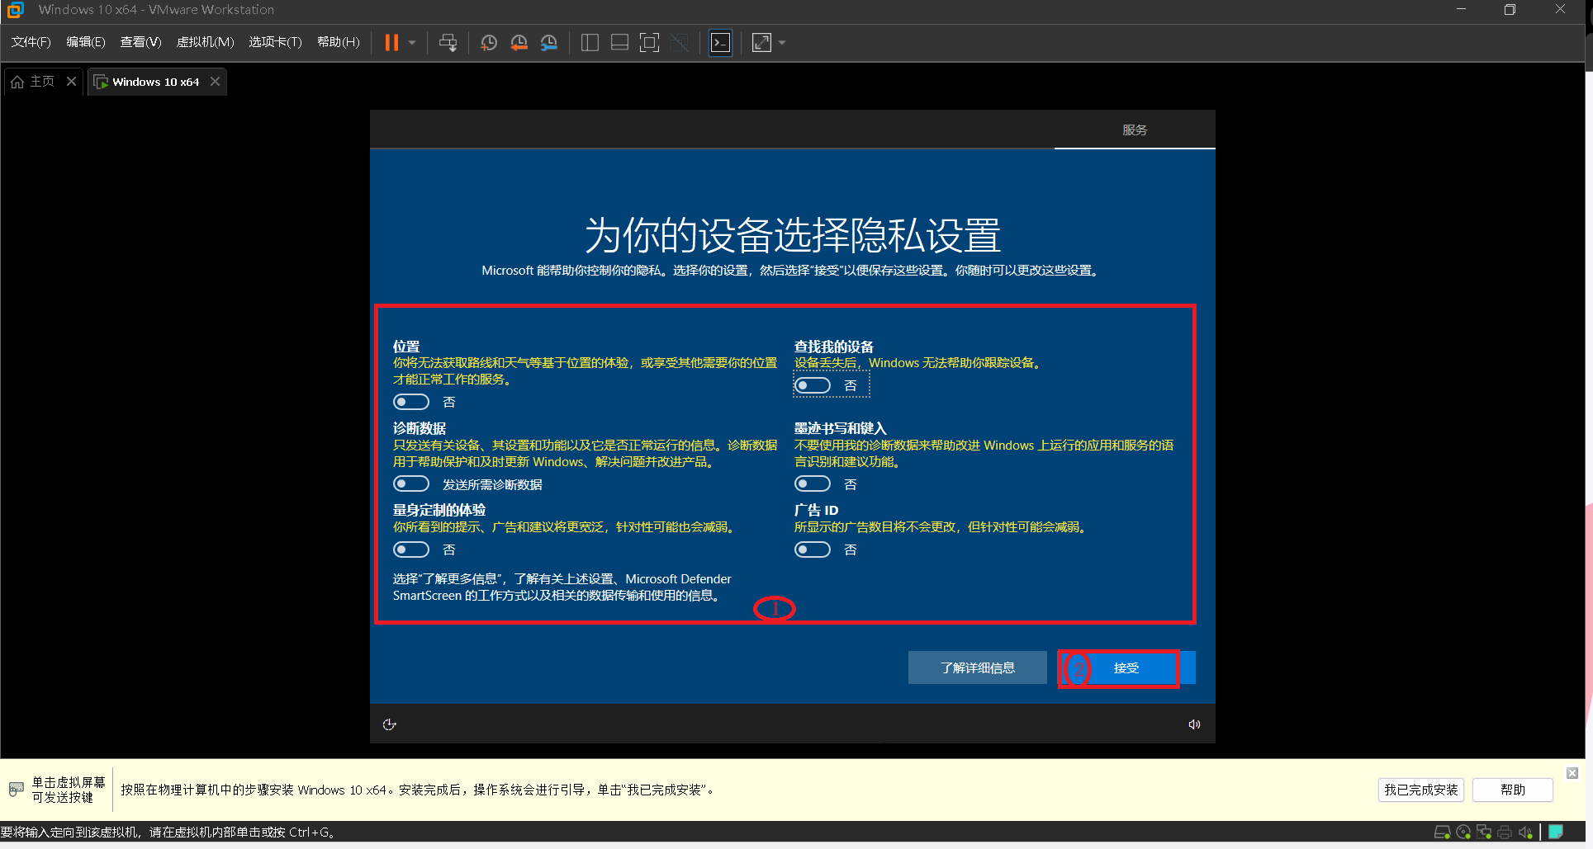Open the 查看(V) menu

coord(140,42)
